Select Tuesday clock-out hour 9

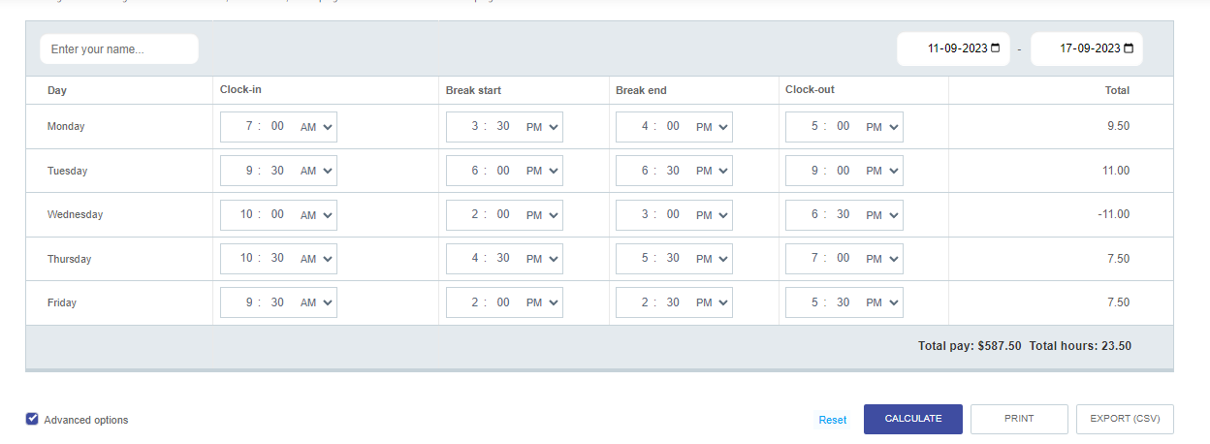coord(813,170)
